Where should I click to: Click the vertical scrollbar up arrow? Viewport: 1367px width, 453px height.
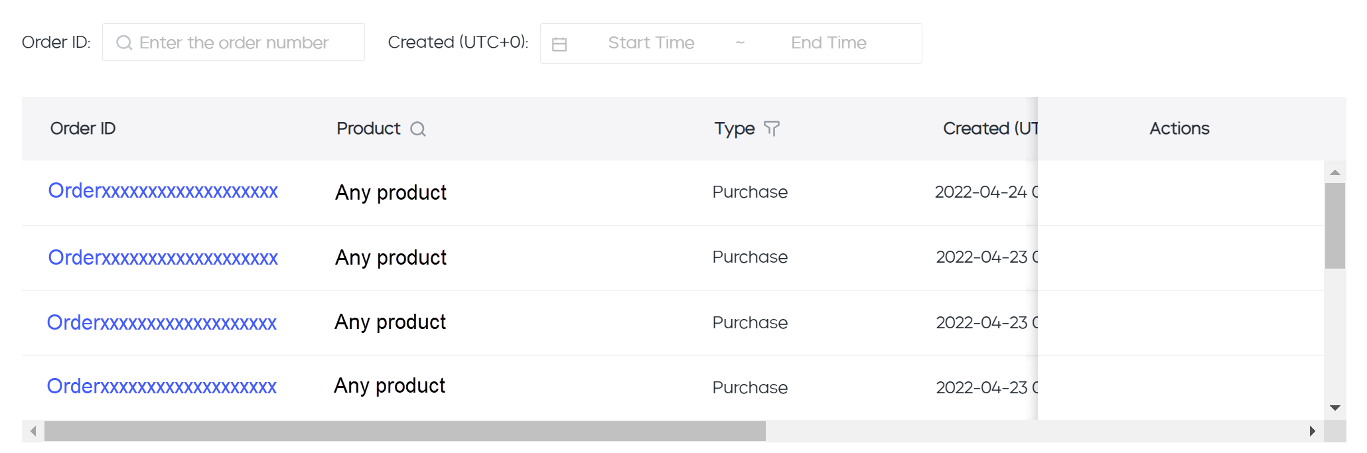[1334, 172]
